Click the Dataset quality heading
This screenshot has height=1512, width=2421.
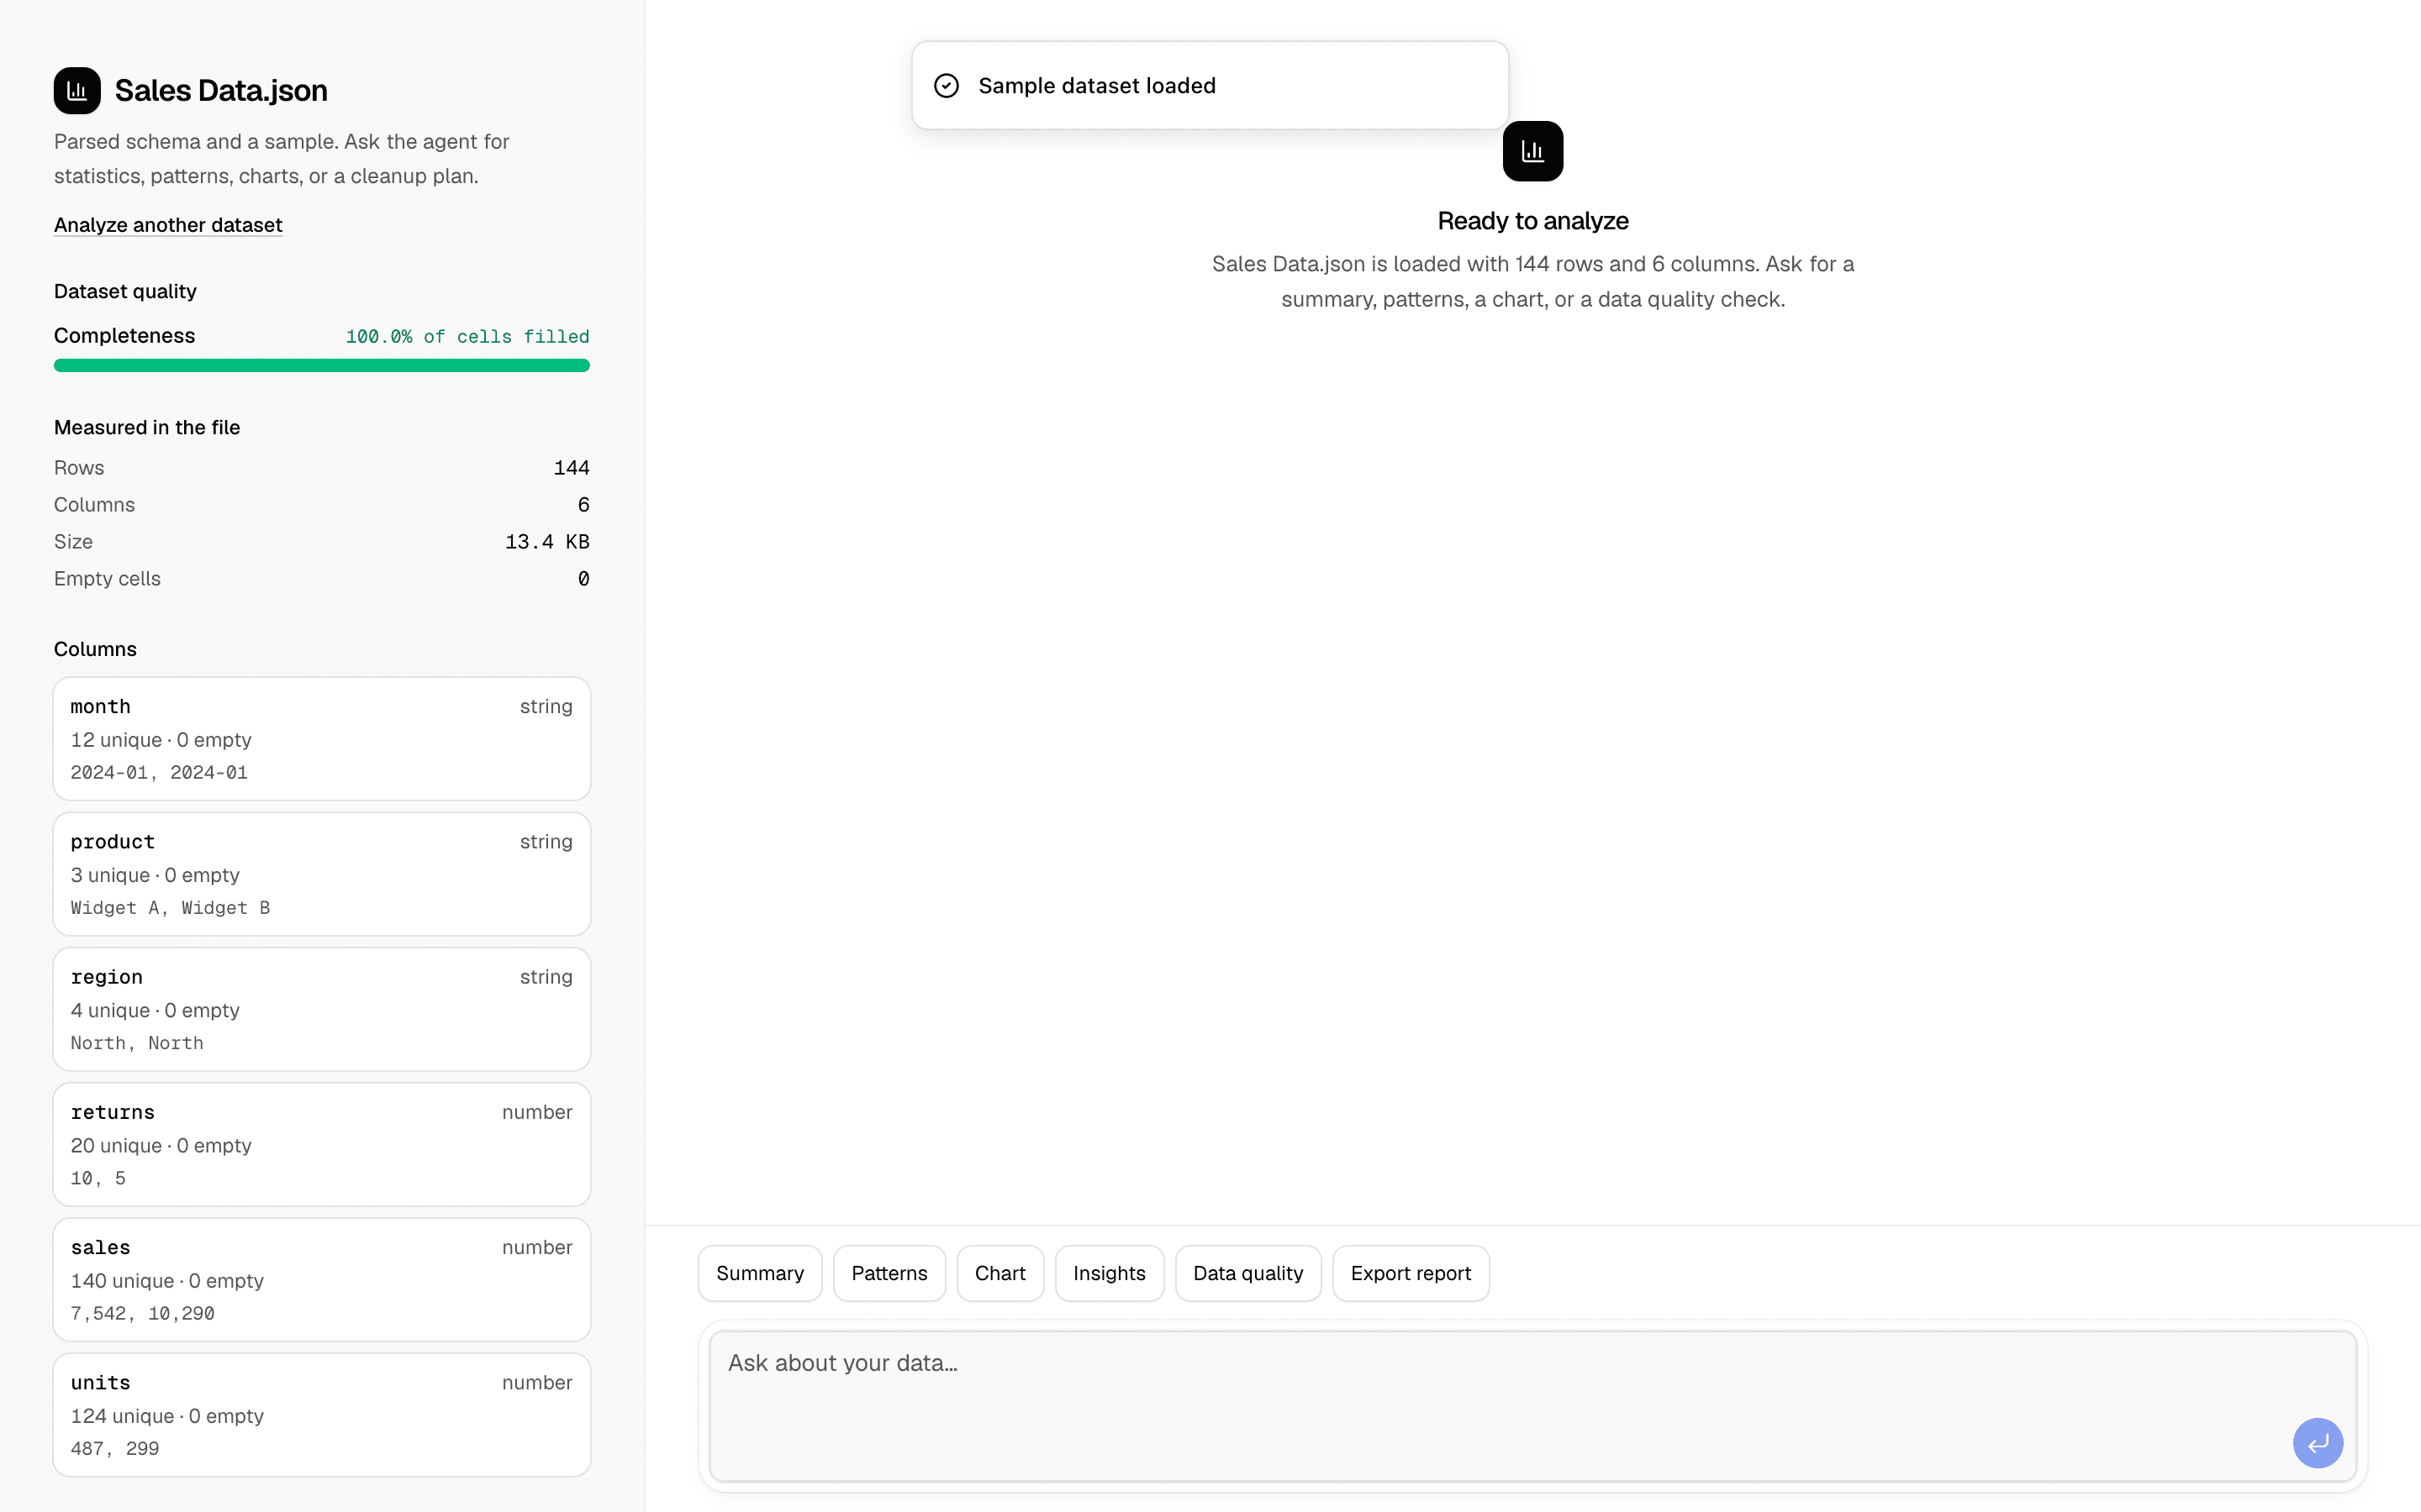[x=125, y=291]
